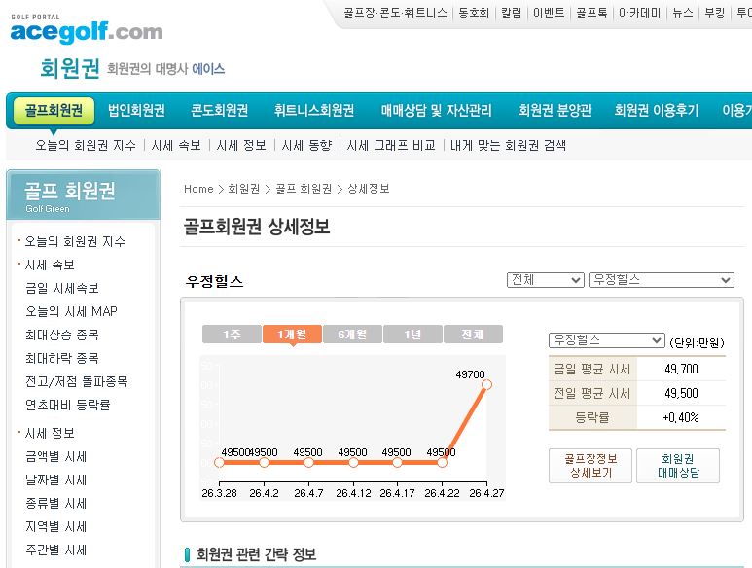The image size is (752, 568).
Task: Click the chart data point at 26.3.28
Action: (219, 463)
